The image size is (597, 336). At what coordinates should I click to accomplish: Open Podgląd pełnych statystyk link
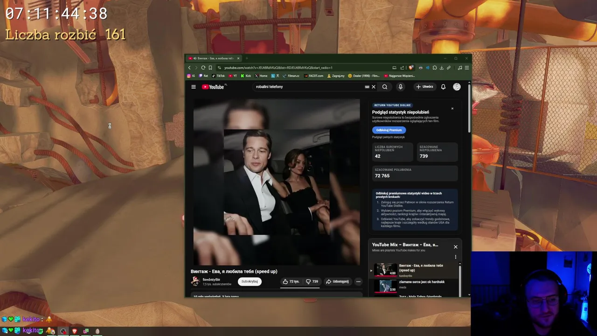pyautogui.click(x=389, y=137)
